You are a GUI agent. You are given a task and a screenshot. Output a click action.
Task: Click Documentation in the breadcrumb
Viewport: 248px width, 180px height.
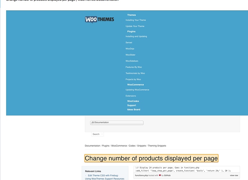(x=92, y=146)
